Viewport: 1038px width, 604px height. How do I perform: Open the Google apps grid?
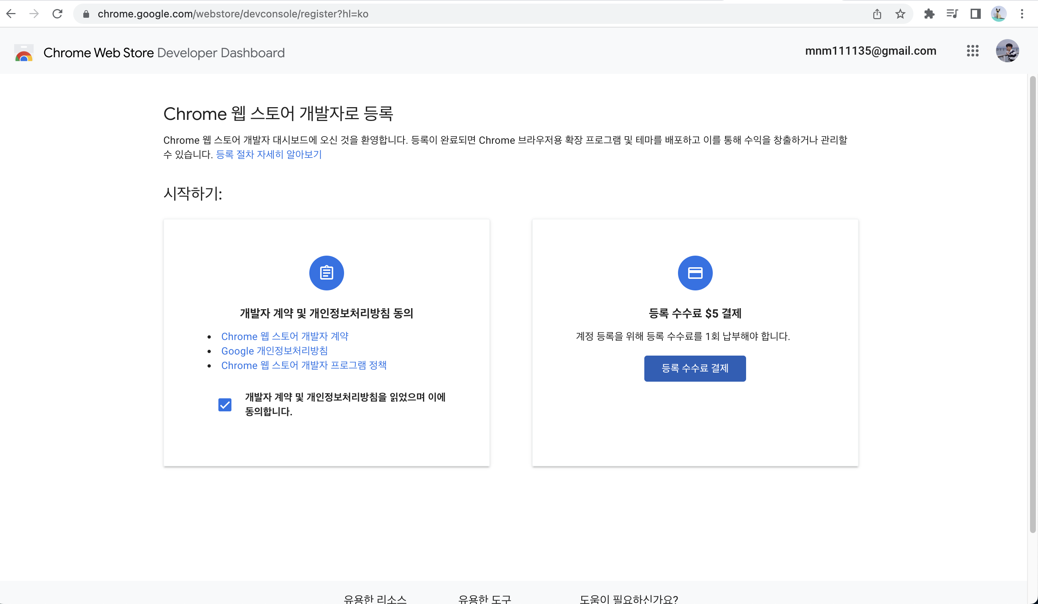(x=972, y=51)
